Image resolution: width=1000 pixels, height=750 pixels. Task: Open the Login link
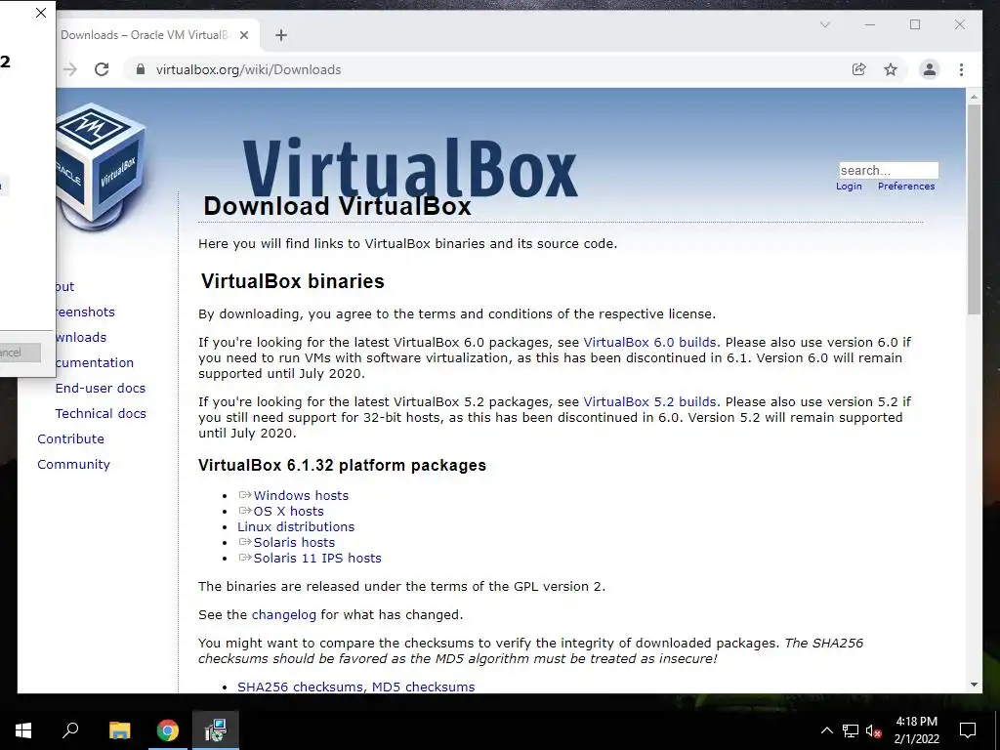pyautogui.click(x=849, y=187)
